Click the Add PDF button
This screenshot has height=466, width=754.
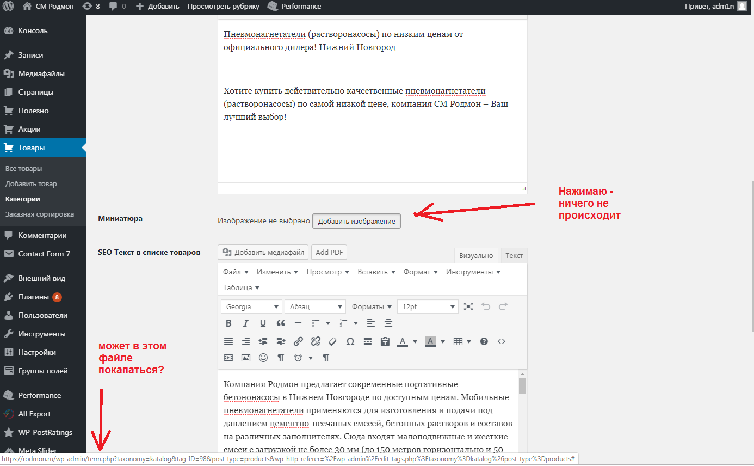click(x=329, y=252)
